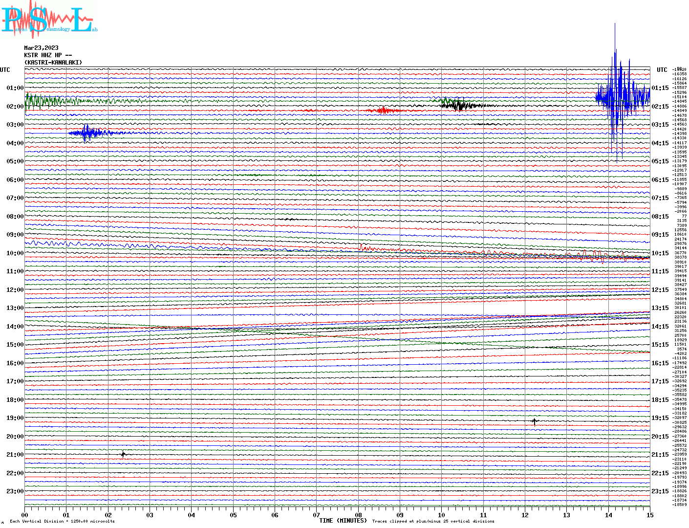Click the 00 minute tick label on the x-axis

point(25,515)
